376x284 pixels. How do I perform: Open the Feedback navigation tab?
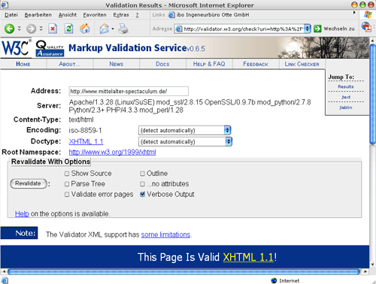256,64
